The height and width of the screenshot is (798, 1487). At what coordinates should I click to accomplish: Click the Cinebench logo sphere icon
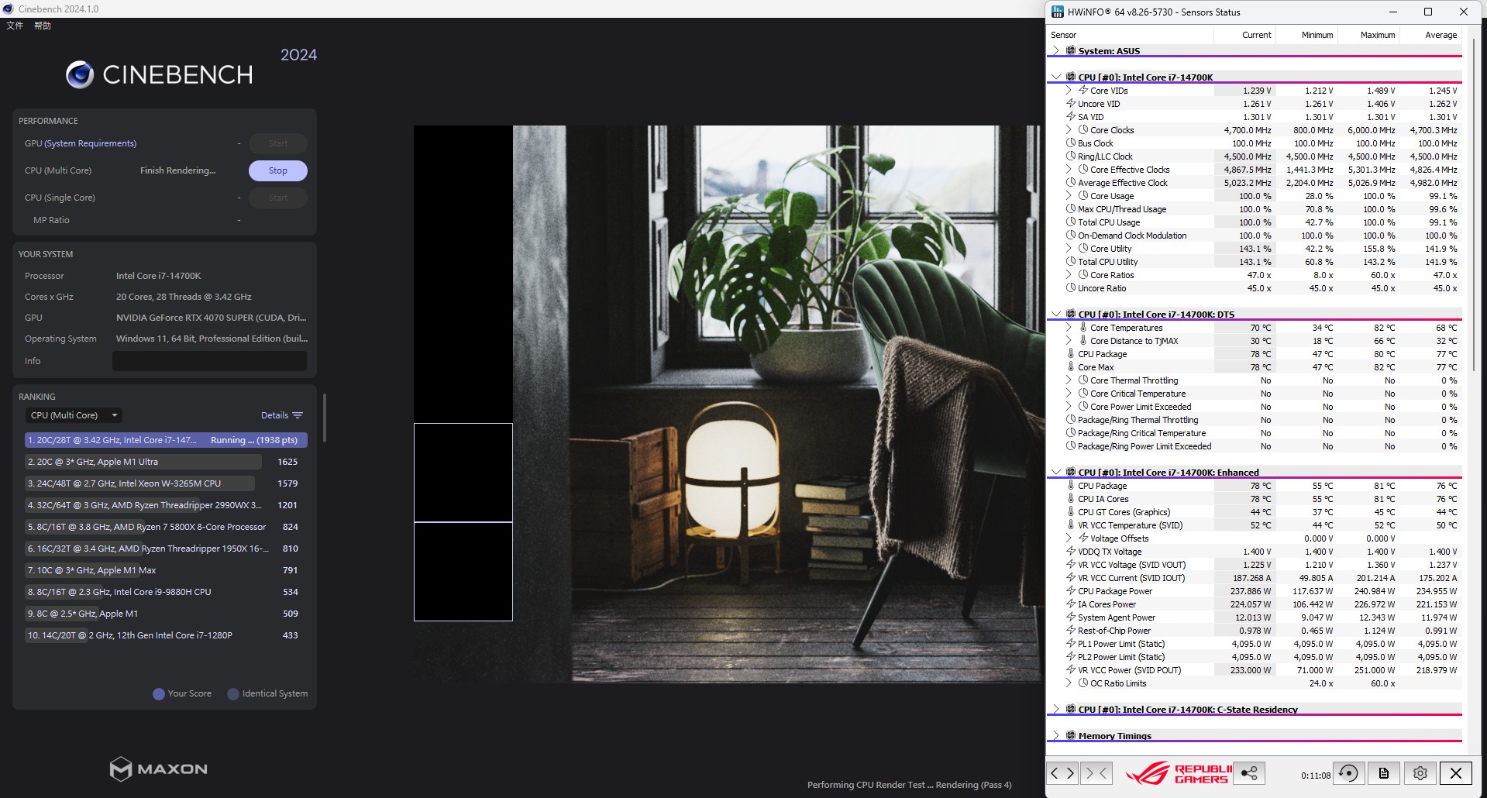pos(80,74)
